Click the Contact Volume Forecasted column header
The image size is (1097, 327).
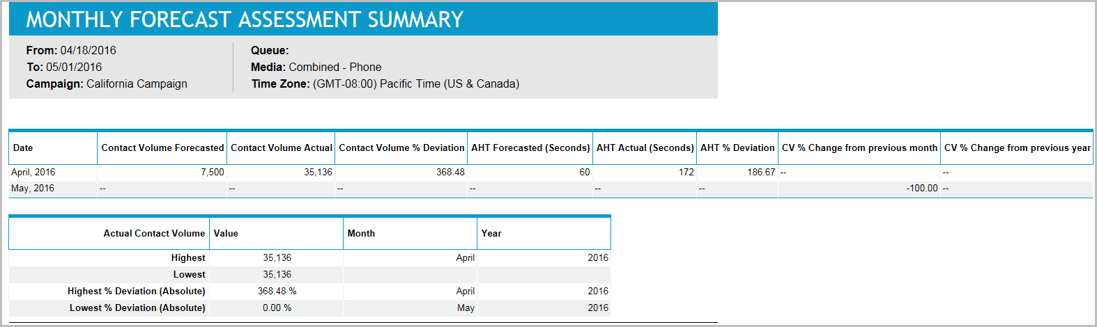(x=162, y=147)
